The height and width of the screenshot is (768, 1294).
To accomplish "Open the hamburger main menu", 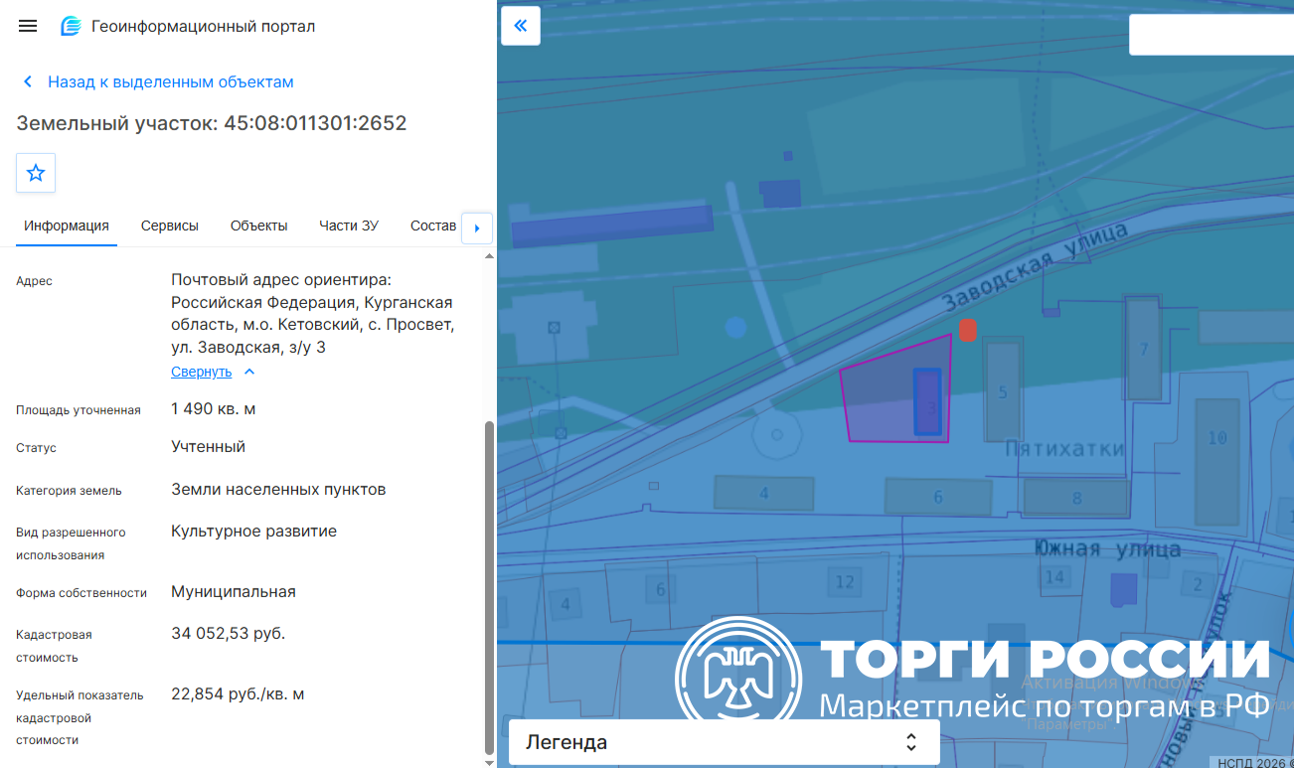I will [28, 26].
